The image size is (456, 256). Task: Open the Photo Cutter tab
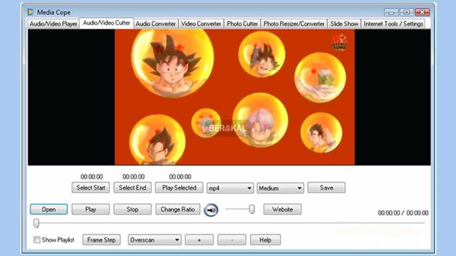pyautogui.click(x=242, y=24)
